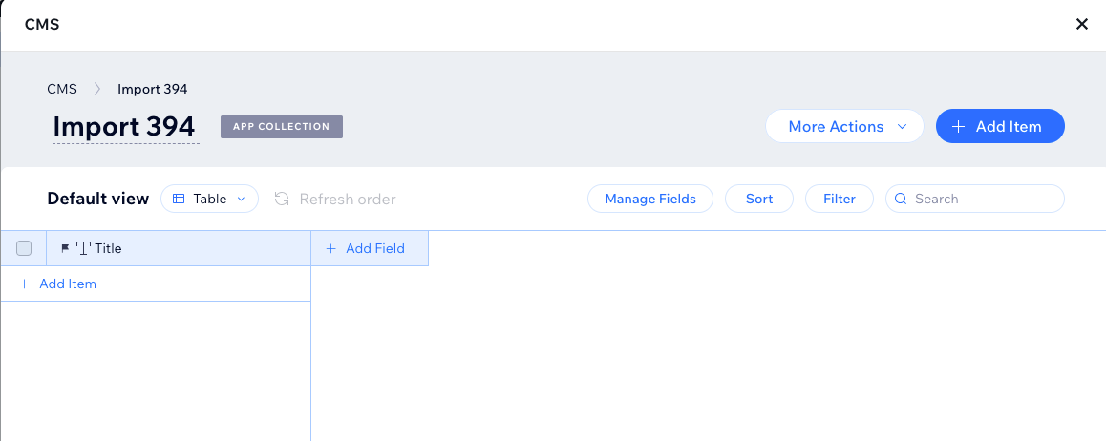This screenshot has height=441, width=1106.
Task: Go to CMS in breadcrumb
Action: 62,89
